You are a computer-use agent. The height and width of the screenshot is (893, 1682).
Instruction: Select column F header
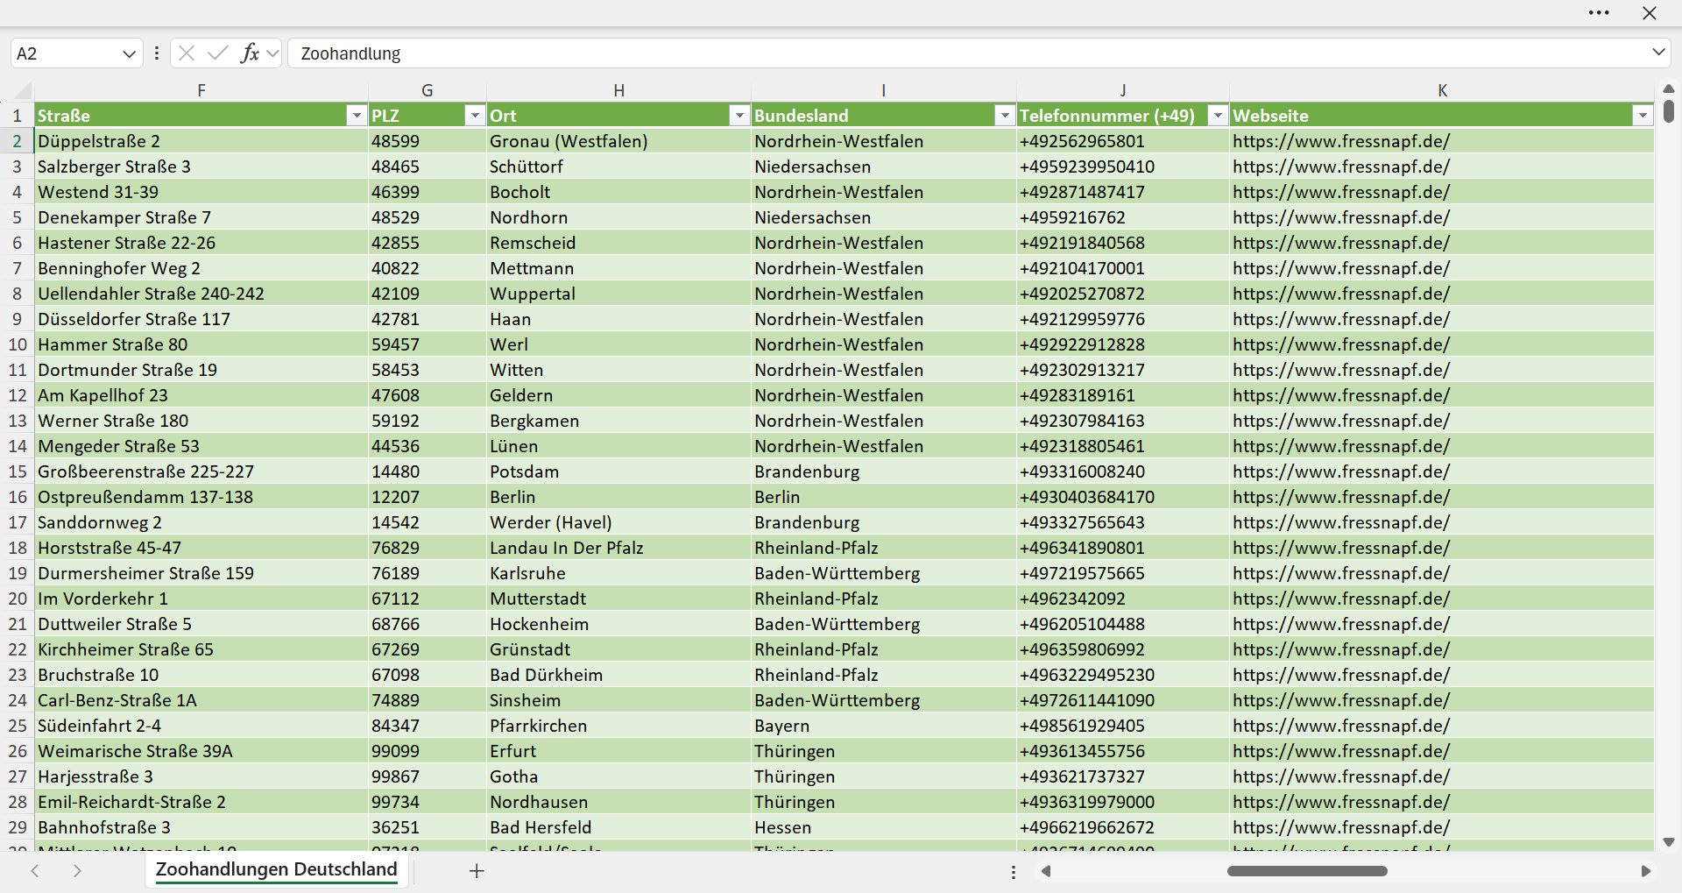point(201,90)
